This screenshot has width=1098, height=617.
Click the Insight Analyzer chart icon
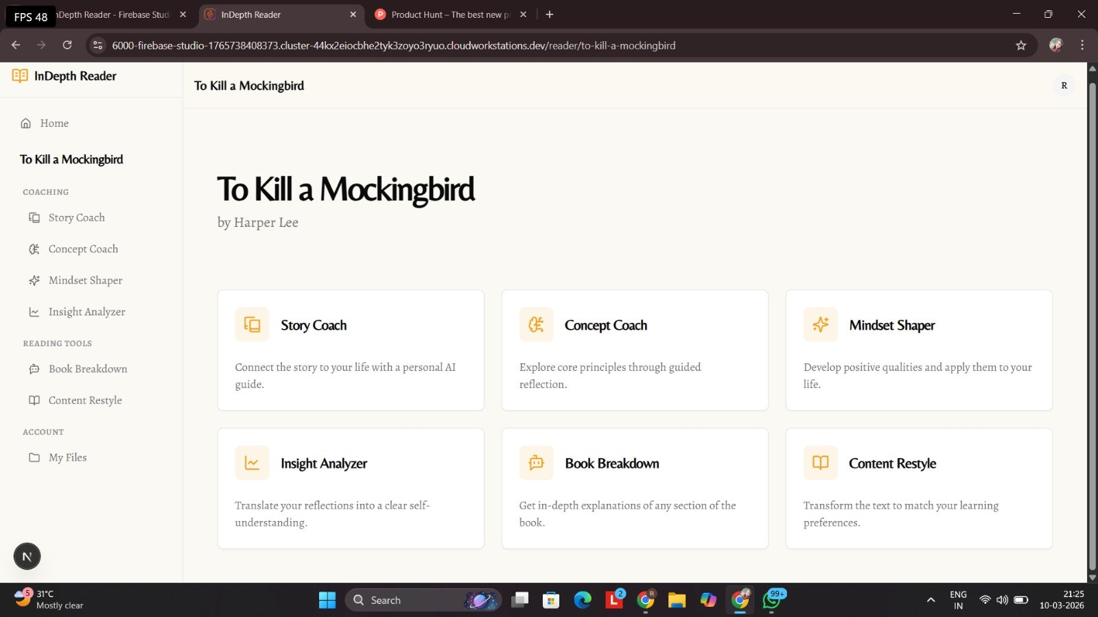point(34,311)
